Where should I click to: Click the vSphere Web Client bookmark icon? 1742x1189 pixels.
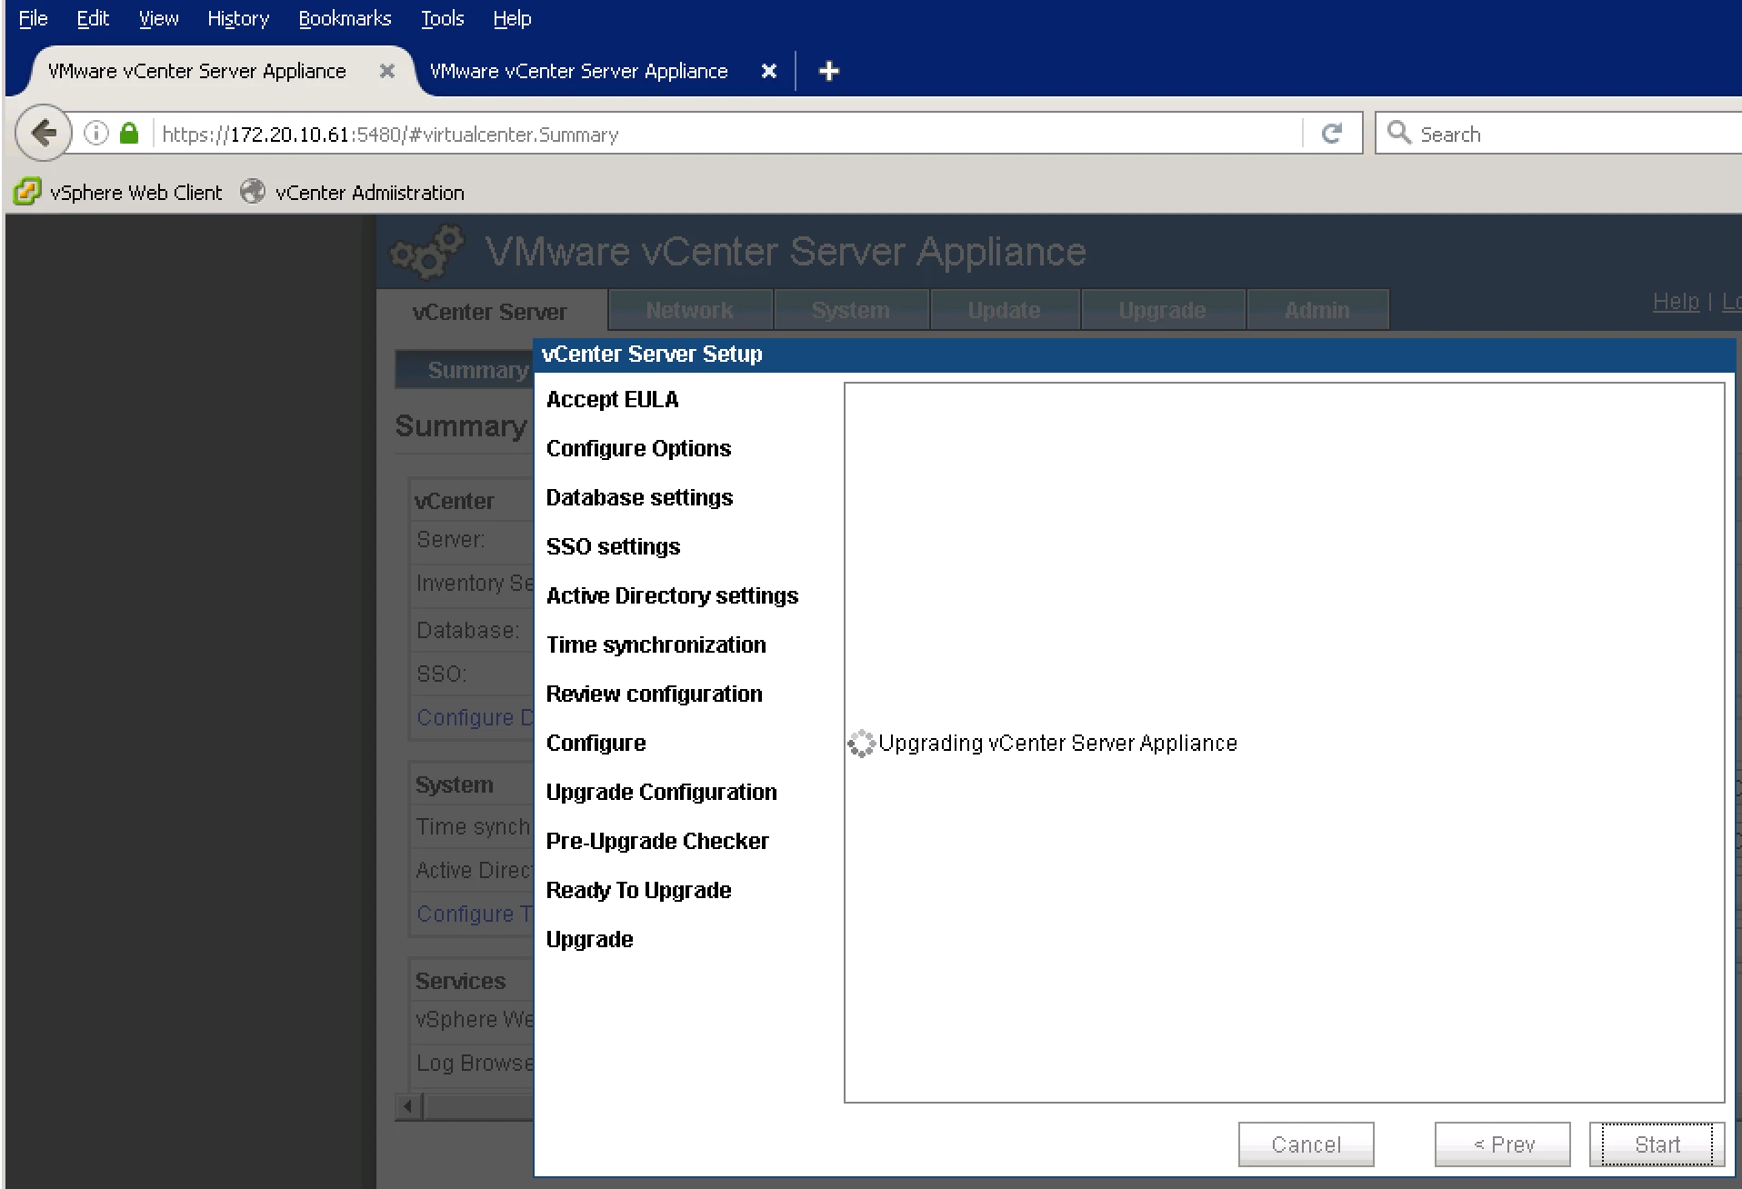[x=27, y=192]
